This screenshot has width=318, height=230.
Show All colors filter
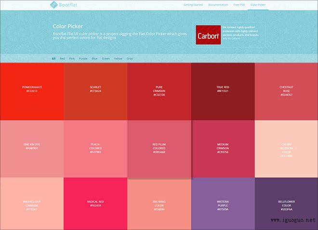[x=53, y=58]
